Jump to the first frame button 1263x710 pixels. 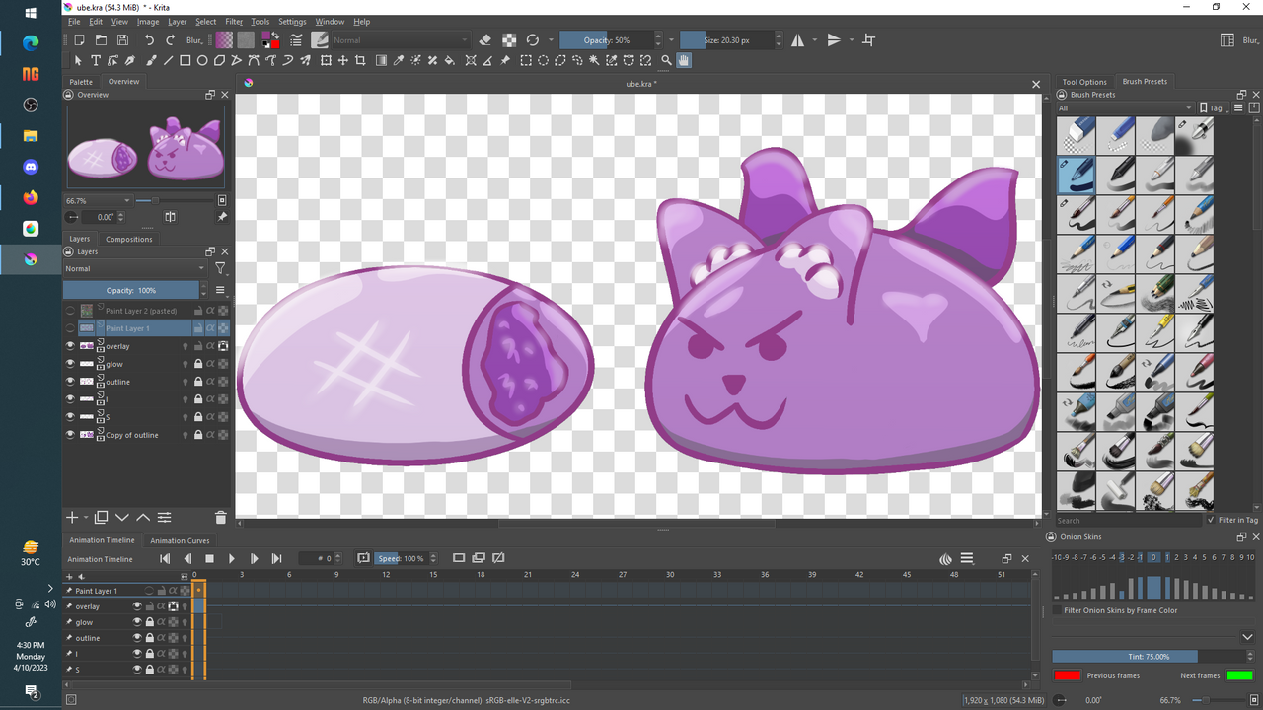tap(165, 558)
